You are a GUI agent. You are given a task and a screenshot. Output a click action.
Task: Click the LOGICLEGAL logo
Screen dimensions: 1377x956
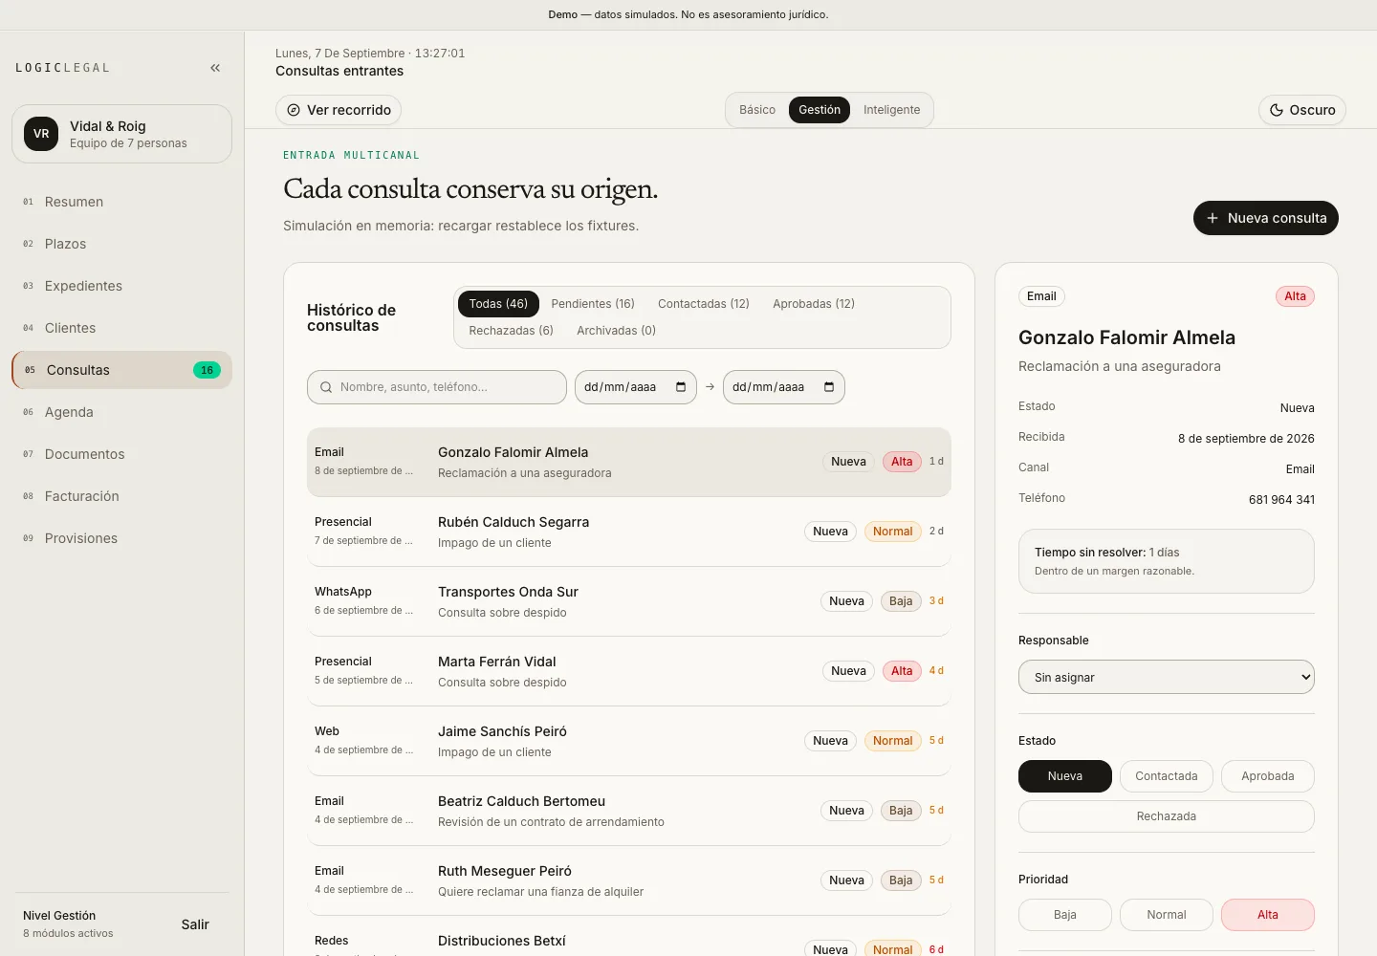coord(63,68)
